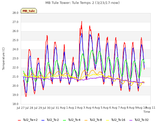This screenshot has width=166, height=125.
Task: Click the Aug 1 x-axis date label
Action: pos(64,108)
